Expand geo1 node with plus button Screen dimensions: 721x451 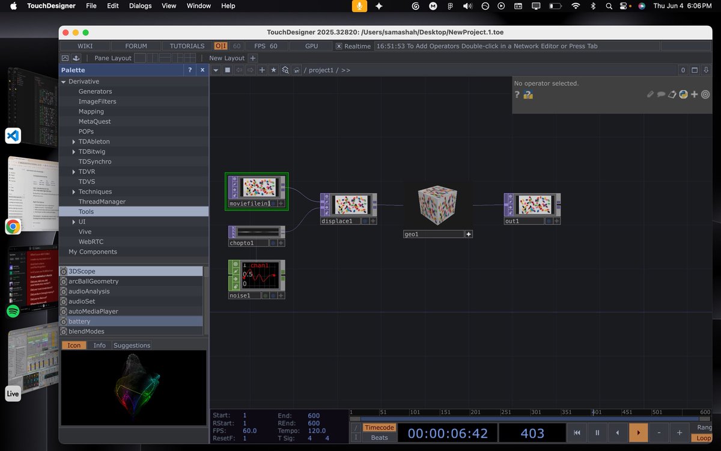469,234
